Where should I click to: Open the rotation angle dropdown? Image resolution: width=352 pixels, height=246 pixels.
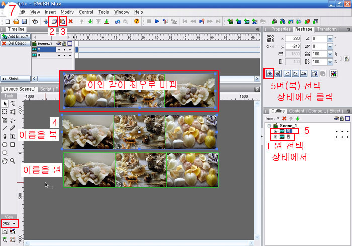click(x=330, y=39)
